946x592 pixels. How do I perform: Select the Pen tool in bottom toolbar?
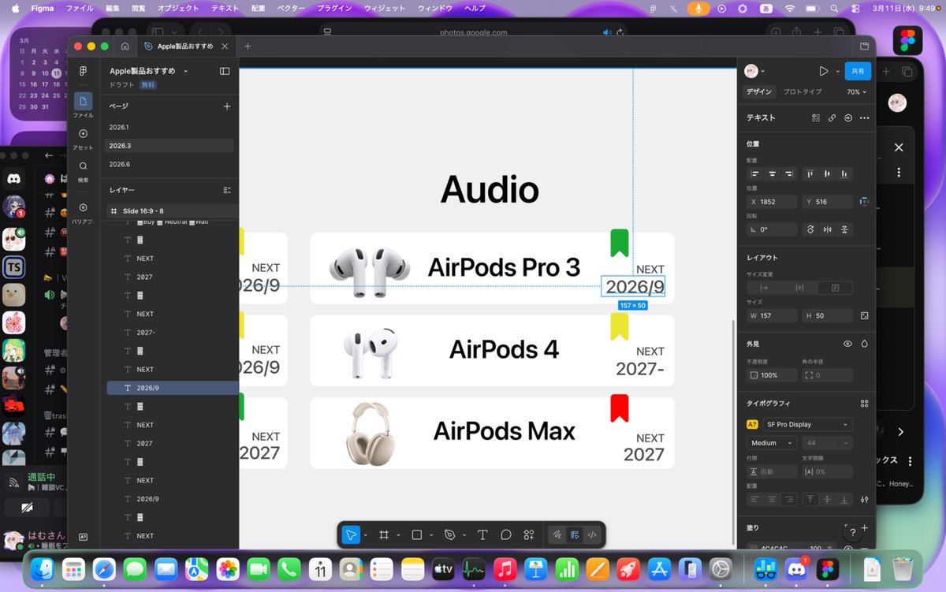450,534
